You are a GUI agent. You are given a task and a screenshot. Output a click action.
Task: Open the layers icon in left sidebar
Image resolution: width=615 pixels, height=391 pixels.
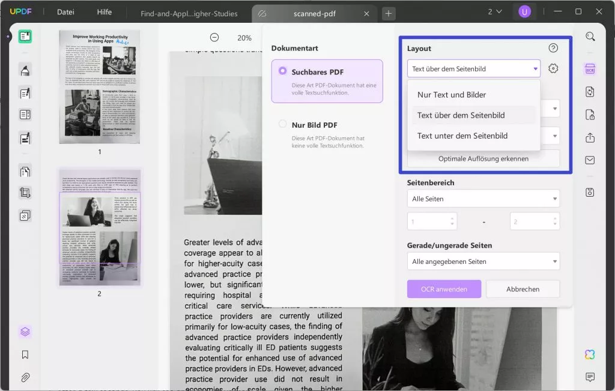click(x=25, y=332)
